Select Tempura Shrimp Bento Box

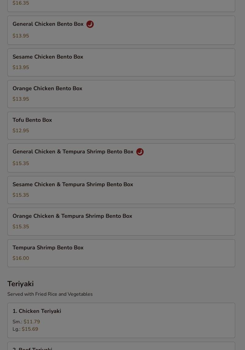[121, 253]
